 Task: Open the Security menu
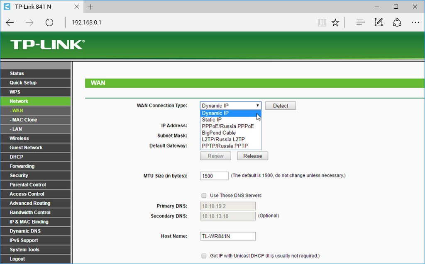(x=36, y=175)
